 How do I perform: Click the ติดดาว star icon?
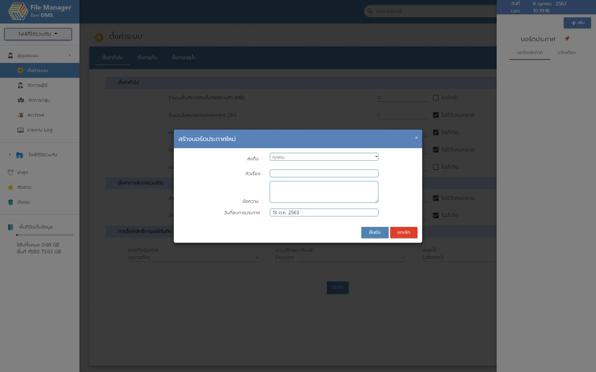tap(11, 187)
